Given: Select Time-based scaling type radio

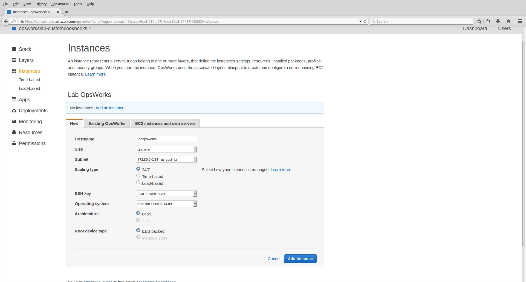Looking at the screenshot, I should [x=138, y=176].
